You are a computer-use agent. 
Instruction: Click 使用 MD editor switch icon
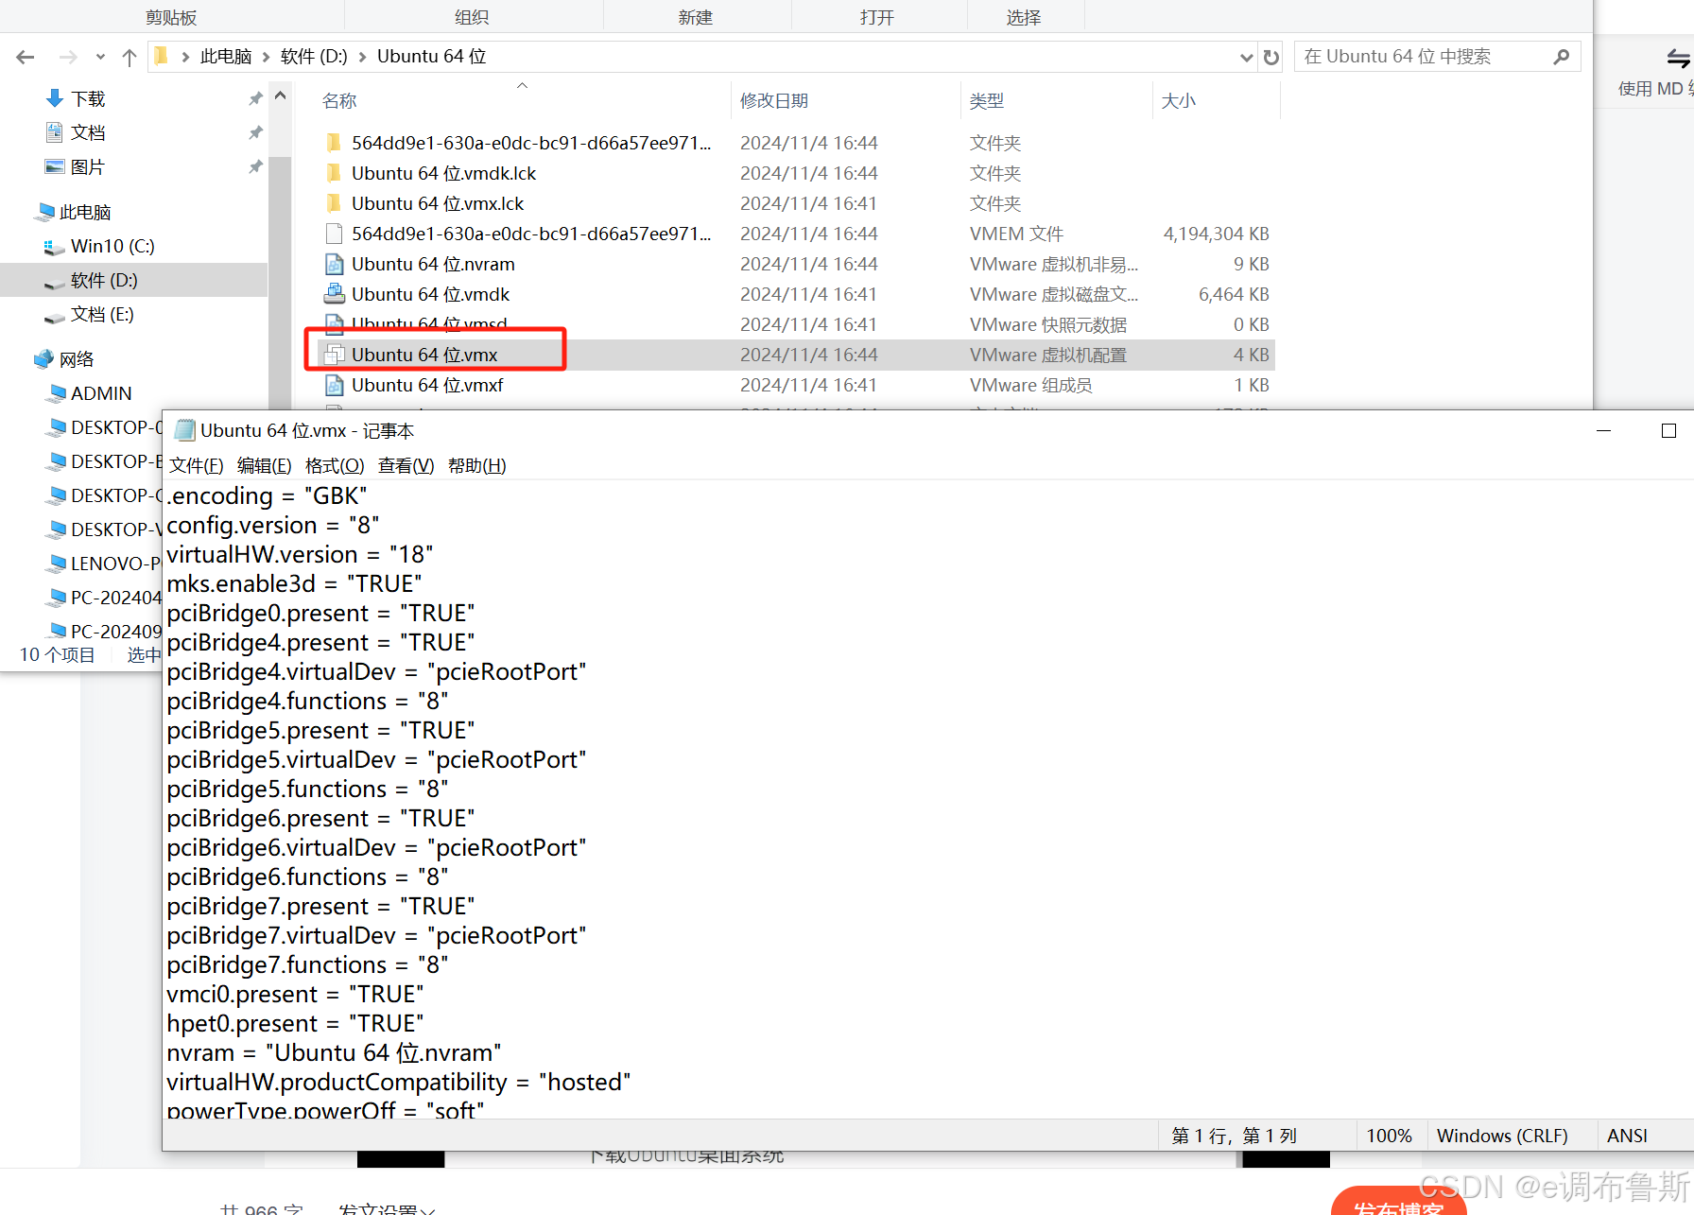pyautogui.click(x=1678, y=59)
